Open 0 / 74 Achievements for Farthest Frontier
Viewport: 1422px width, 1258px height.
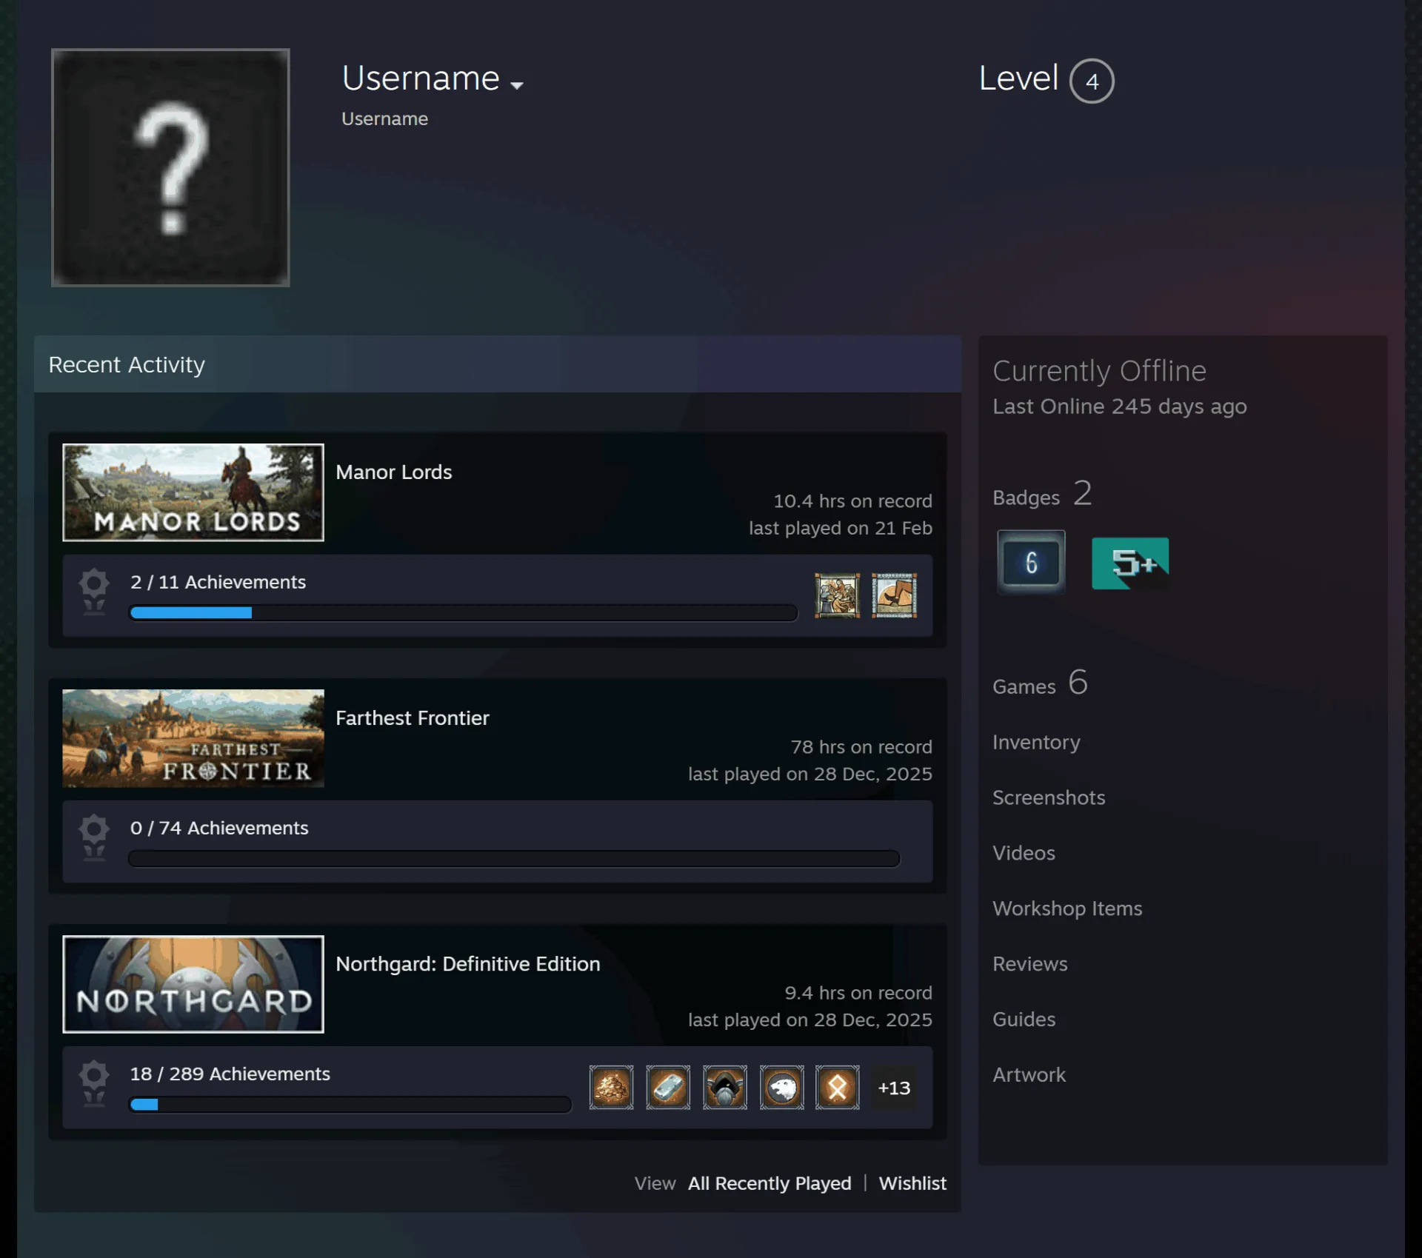click(x=219, y=828)
